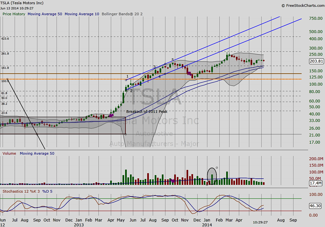Viewport: 325px width, 227px height.
Task: Click the 150.0M volume axis label
Action: (316, 165)
